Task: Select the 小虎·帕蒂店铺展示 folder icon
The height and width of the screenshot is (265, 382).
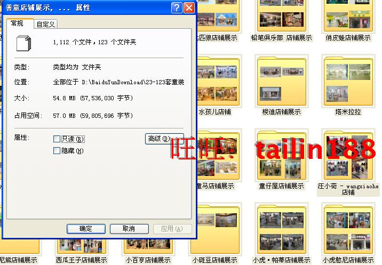Action: coord(281,229)
